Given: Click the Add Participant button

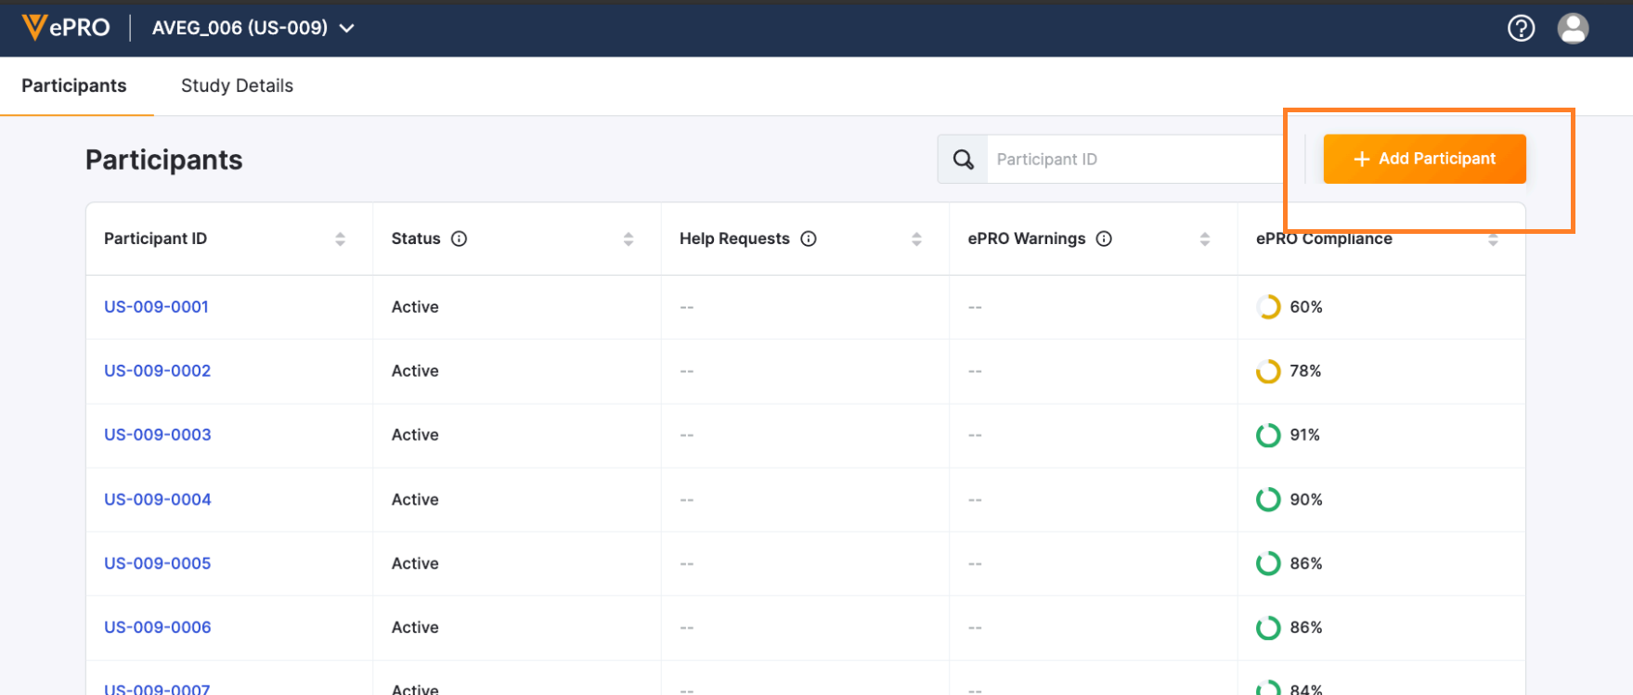Looking at the screenshot, I should 1424,159.
